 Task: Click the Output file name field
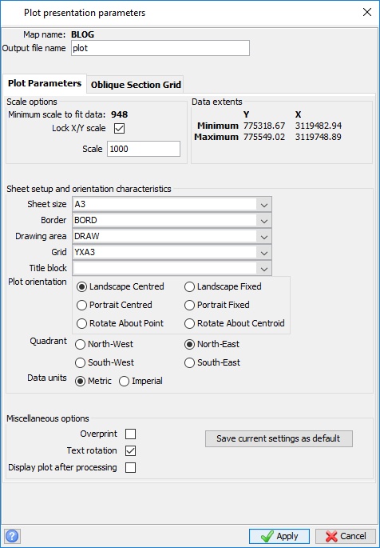160,48
